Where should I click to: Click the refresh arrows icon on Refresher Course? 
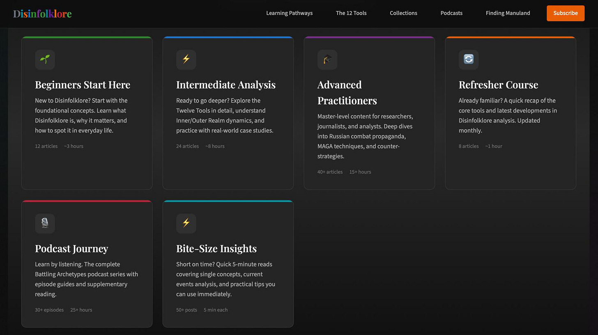pyautogui.click(x=469, y=60)
